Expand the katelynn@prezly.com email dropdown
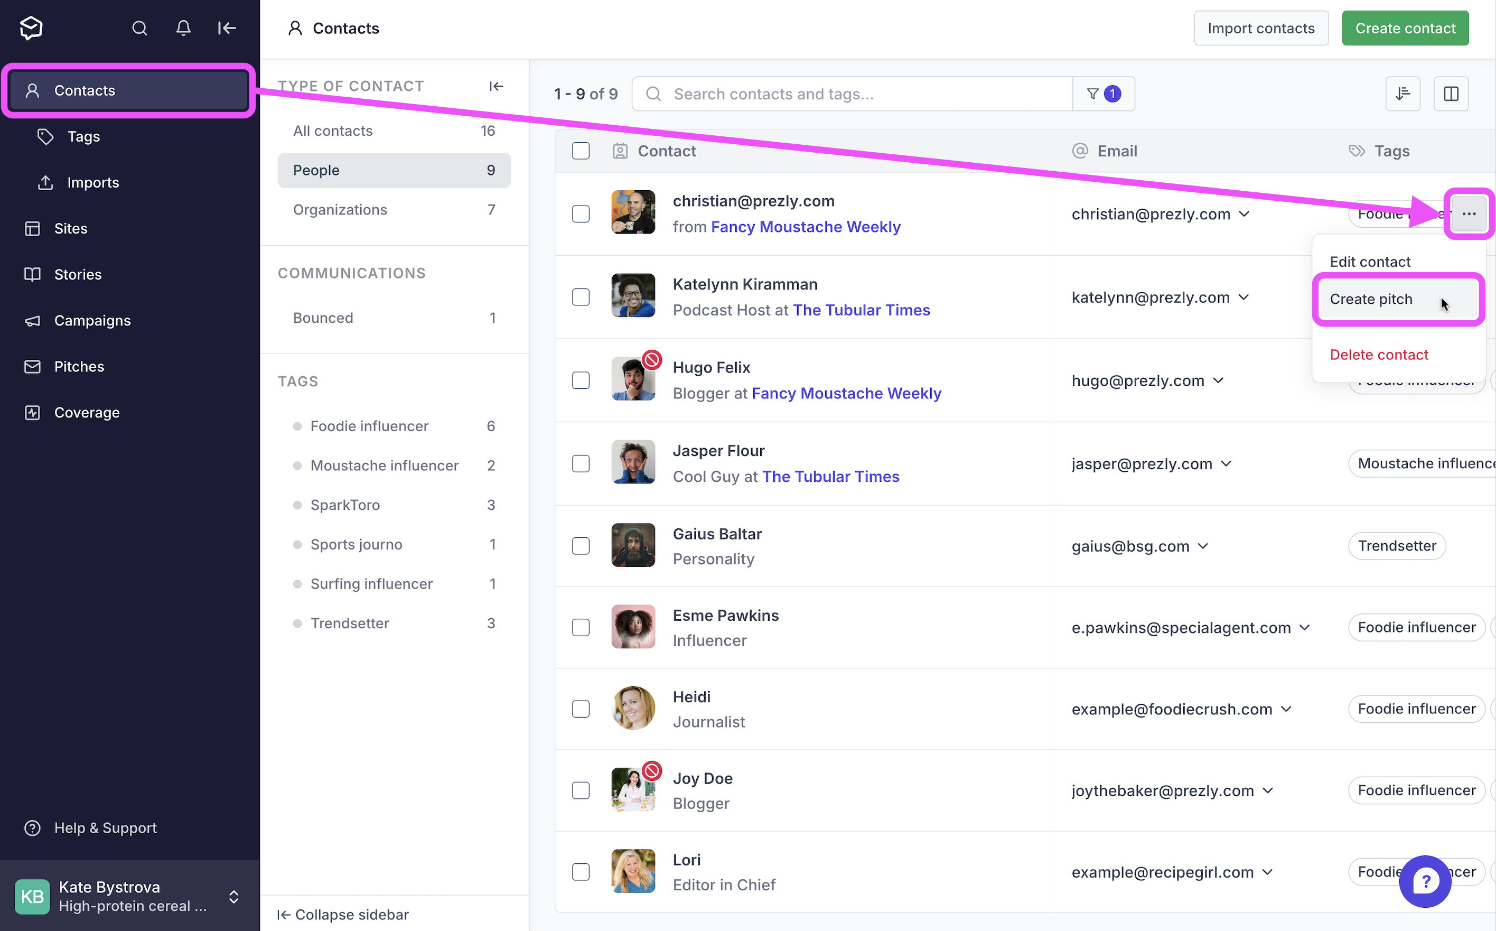Viewport: 1496px width, 931px height. (x=1244, y=297)
